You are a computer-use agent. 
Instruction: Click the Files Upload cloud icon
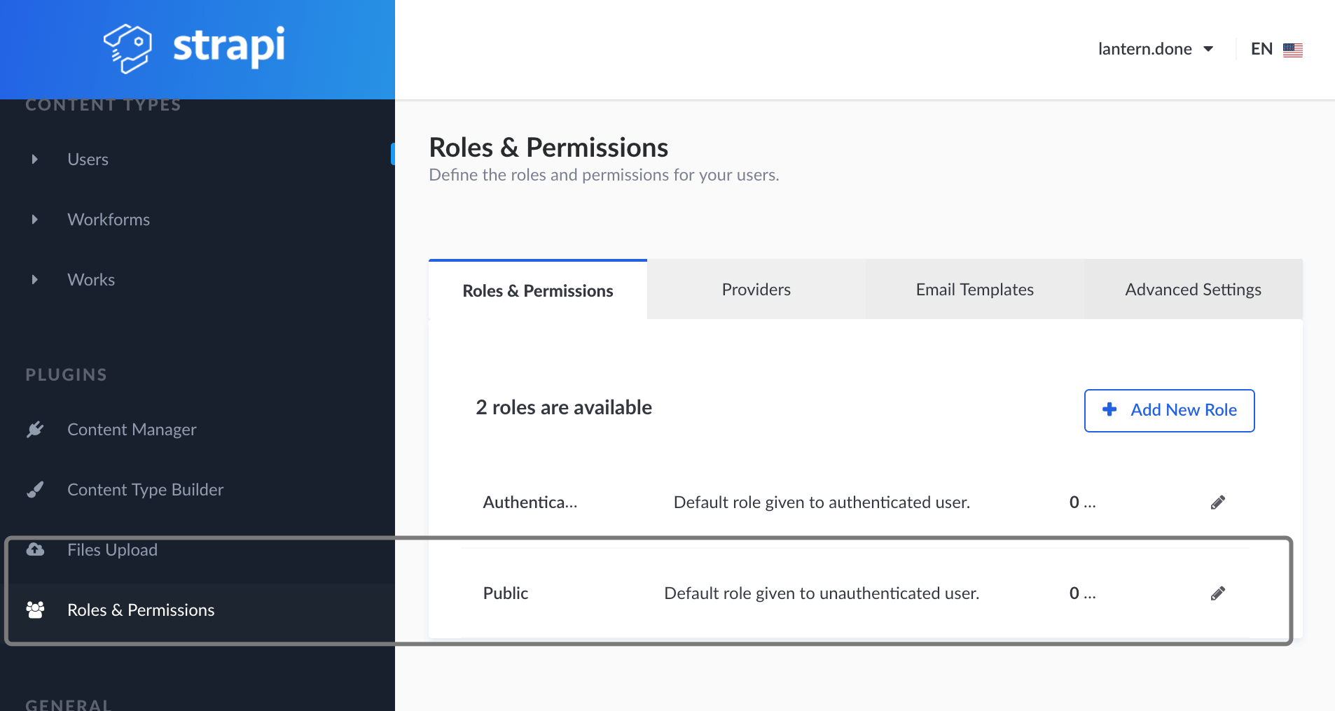click(x=35, y=549)
